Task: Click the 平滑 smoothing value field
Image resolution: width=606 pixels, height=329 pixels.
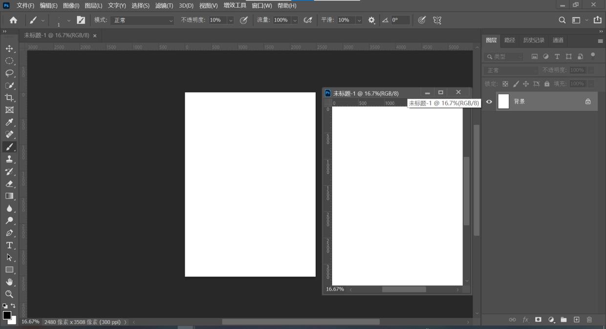Action: click(346, 20)
